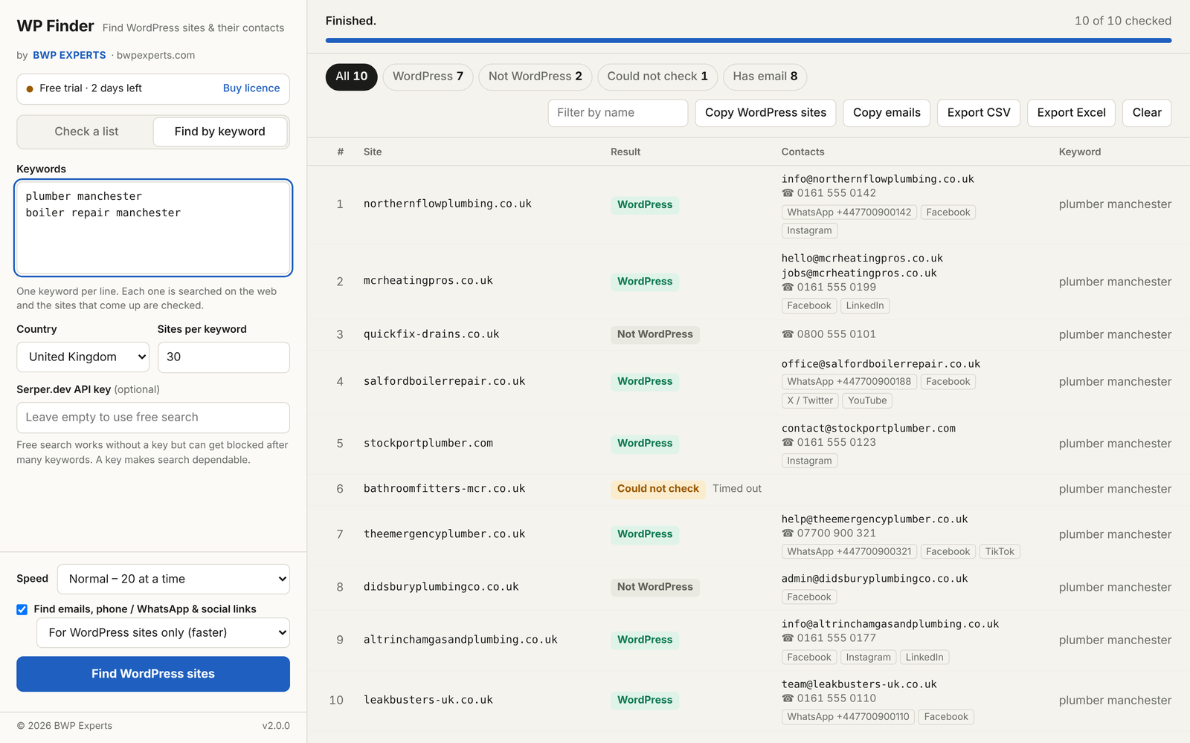Open the For WordPress sites only dropdown
Image resolution: width=1190 pixels, height=743 pixels.
click(x=163, y=633)
